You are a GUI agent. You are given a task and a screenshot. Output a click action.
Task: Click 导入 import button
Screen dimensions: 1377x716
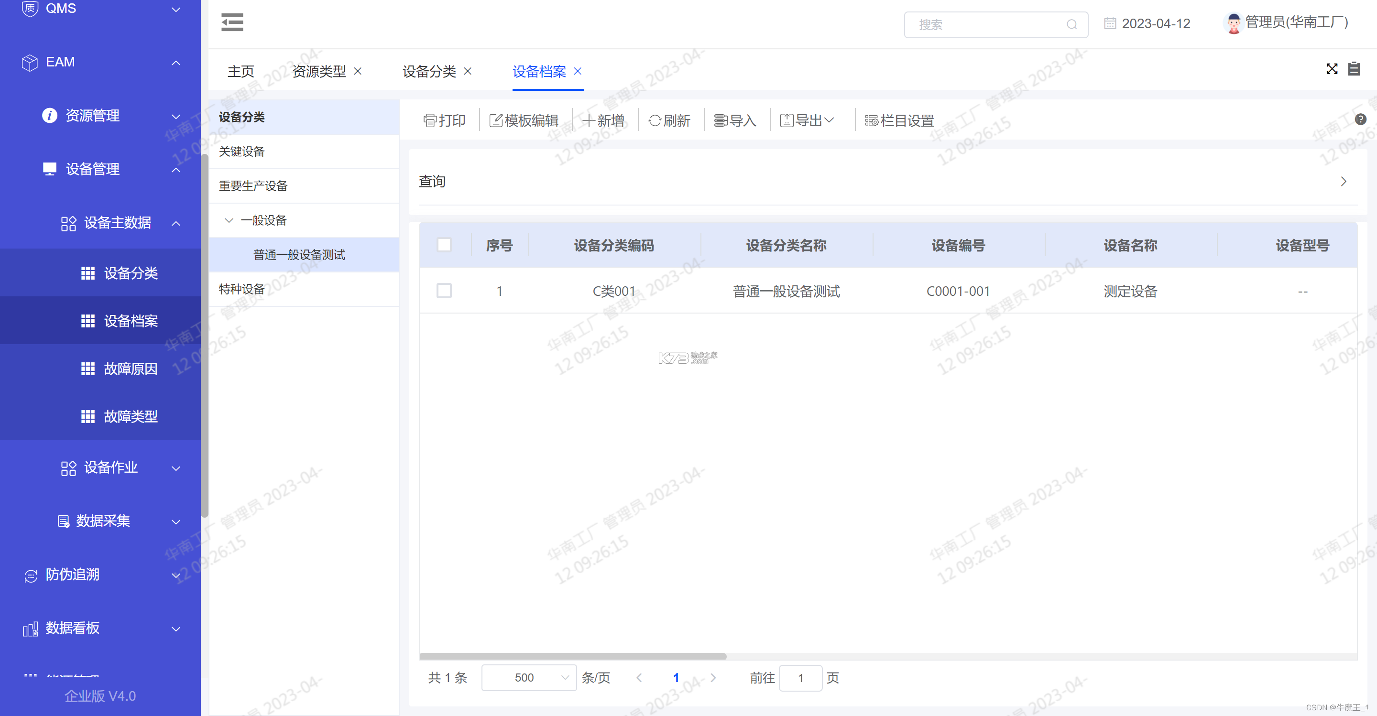(x=735, y=121)
